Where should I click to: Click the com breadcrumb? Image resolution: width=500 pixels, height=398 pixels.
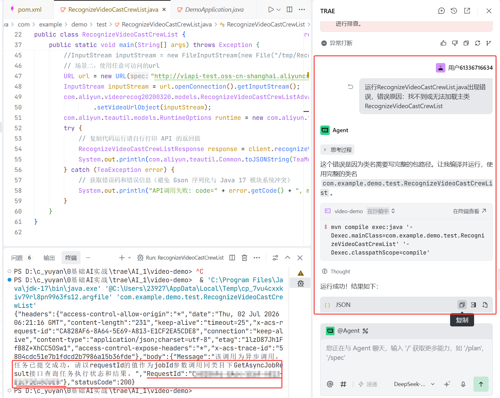coord(23,24)
